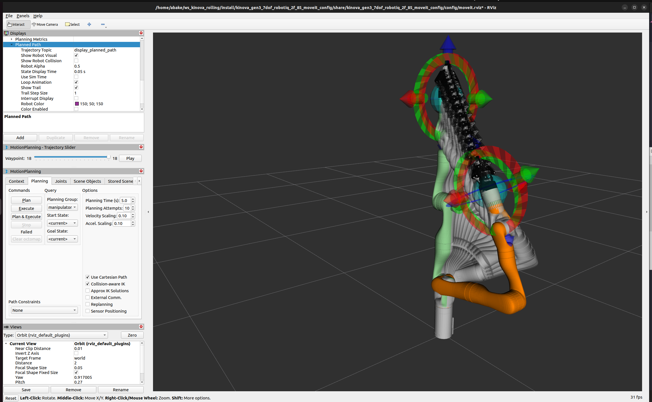The image size is (652, 402).
Task: Click the Reset button
Action: point(11,398)
